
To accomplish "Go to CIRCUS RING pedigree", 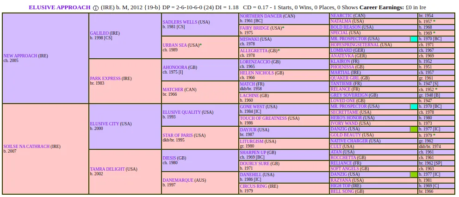I will coord(254,186).
